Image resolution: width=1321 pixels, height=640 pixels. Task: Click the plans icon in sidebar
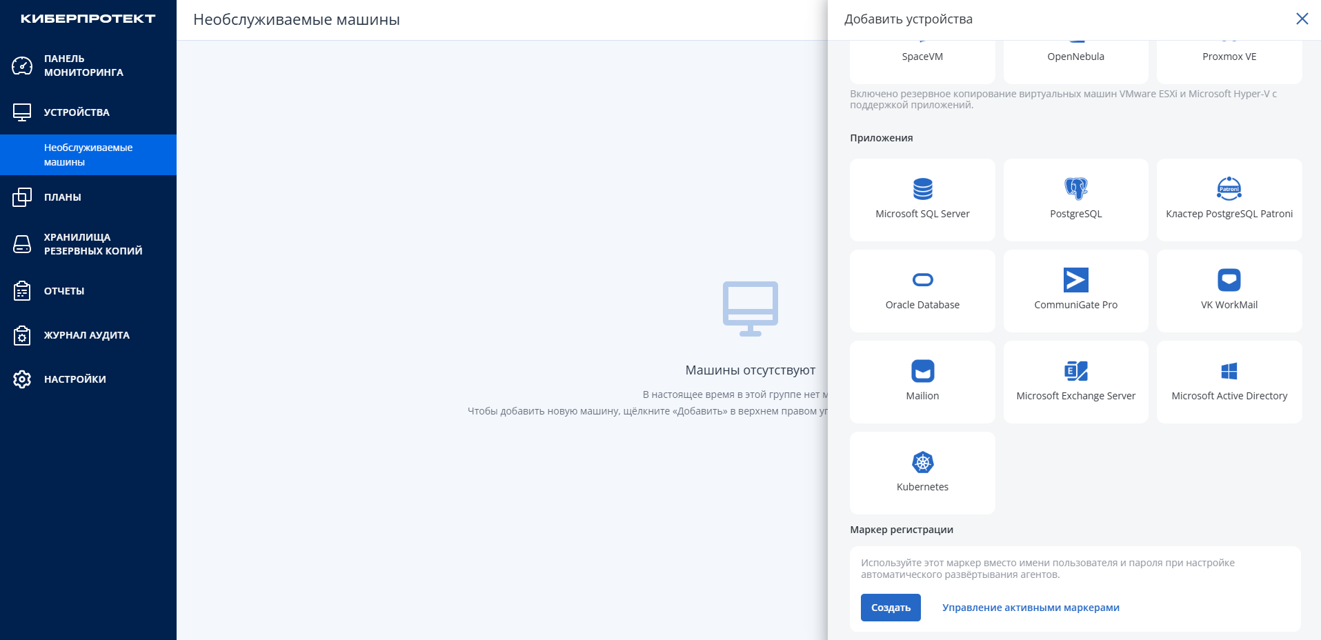click(22, 197)
